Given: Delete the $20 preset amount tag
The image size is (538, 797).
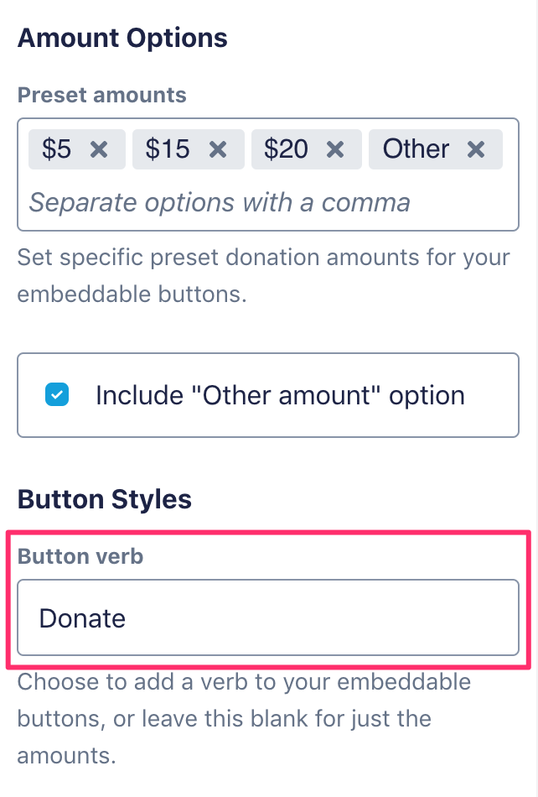Looking at the screenshot, I should pyautogui.click(x=335, y=149).
